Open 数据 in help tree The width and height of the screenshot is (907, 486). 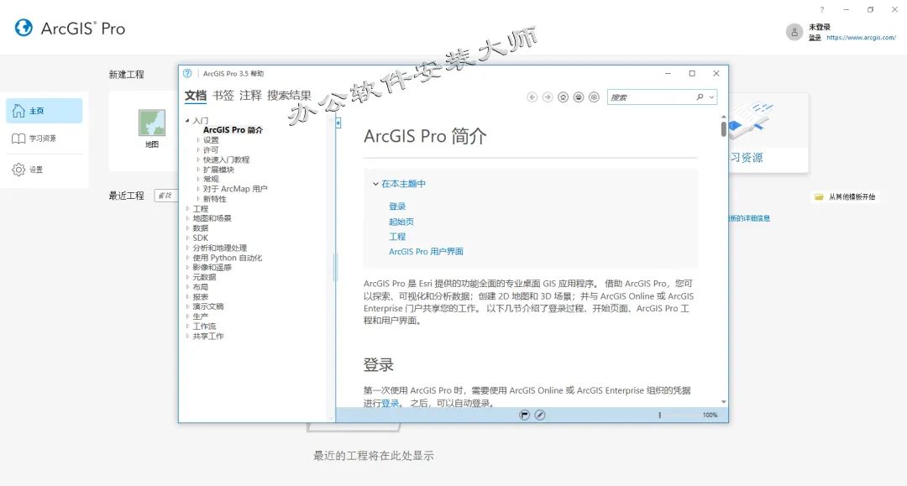[200, 228]
